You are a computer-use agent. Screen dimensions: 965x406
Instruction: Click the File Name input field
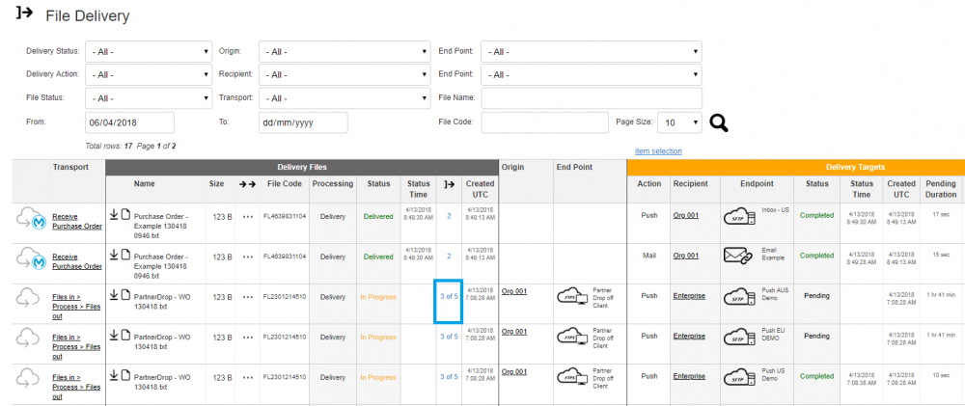tap(591, 98)
